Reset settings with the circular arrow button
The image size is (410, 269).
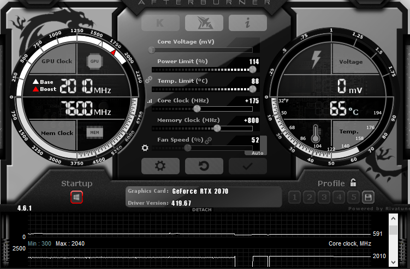click(x=204, y=166)
